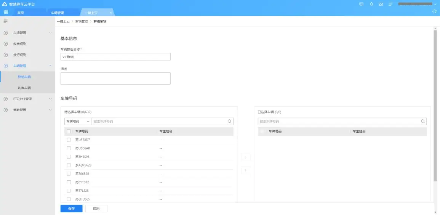This screenshot has width=440, height=215.
Task: Click the search icon in 已选择车辆 search box
Action: tap(422, 121)
